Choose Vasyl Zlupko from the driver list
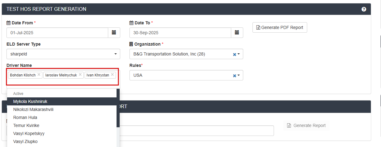 coord(26,141)
